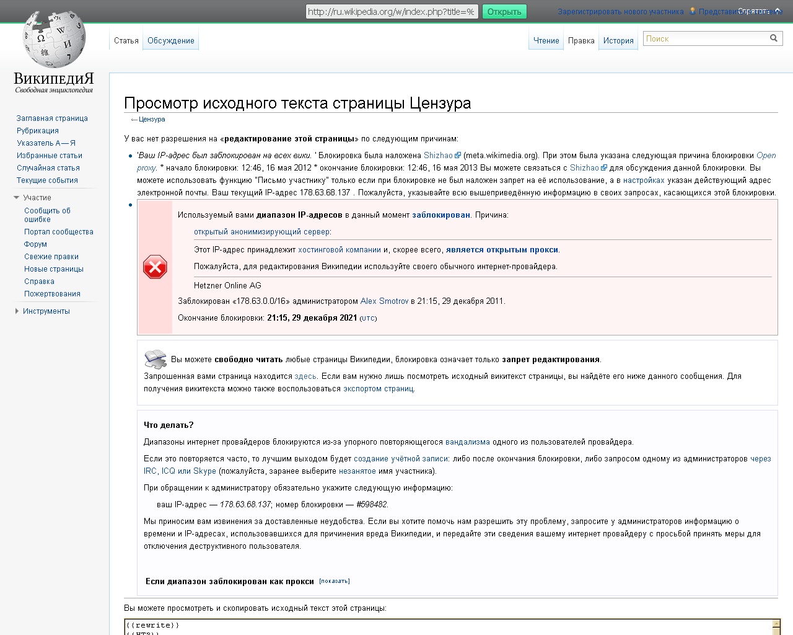Select the Чтение tab
The image size is (793, 635).
coord(546,41)
